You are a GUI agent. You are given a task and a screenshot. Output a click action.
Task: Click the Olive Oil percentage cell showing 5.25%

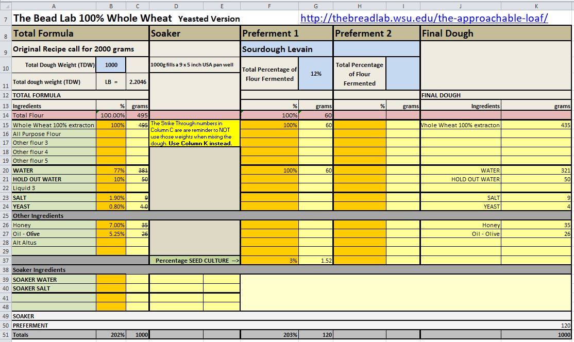(x=111, y=234)
